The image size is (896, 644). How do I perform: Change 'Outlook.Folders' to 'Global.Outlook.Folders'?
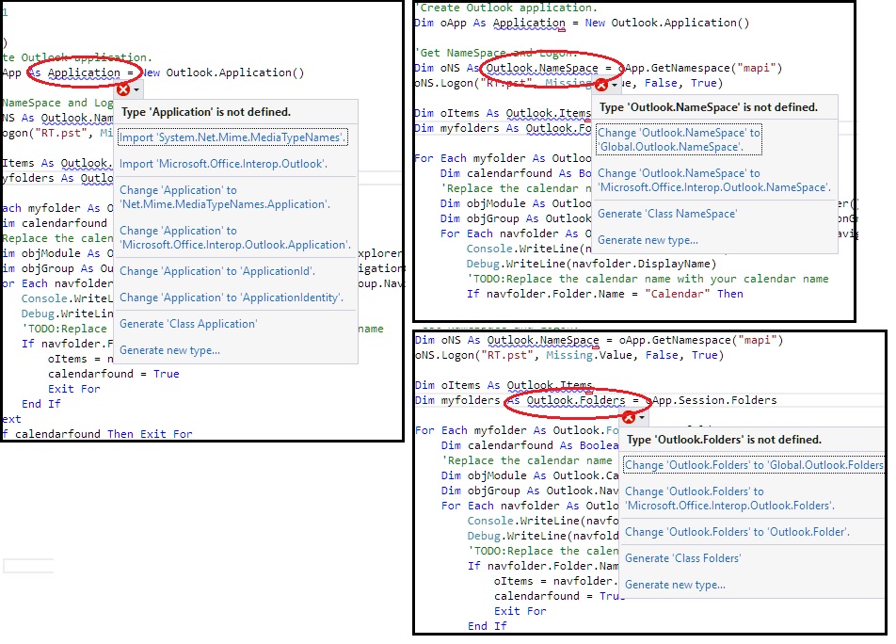[754, 465]
